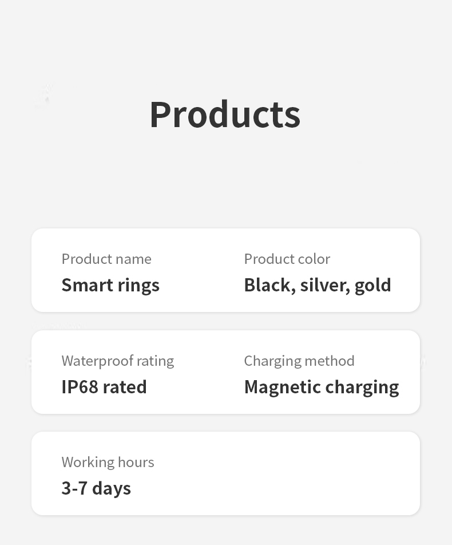Click the word Smart in Smart rings
This screenshot has height=545, width=452.
point(88,285)
